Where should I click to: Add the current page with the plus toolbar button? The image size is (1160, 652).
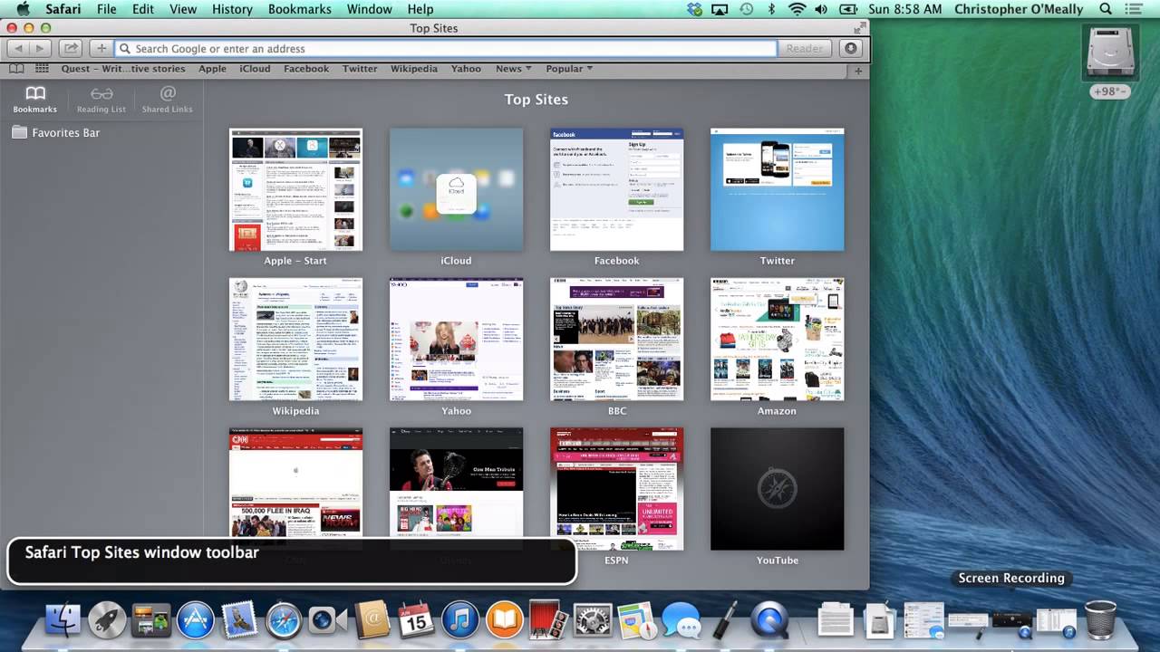tap(101, 48)
